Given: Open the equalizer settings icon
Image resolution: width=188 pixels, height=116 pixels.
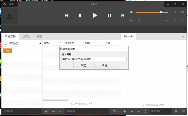Looking at the screenshot, I should click(x=175, y=12).
